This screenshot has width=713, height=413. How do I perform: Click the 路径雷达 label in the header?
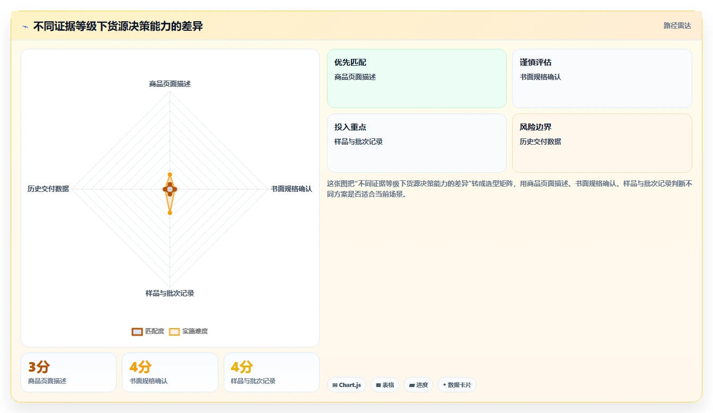tap(677, 25)
